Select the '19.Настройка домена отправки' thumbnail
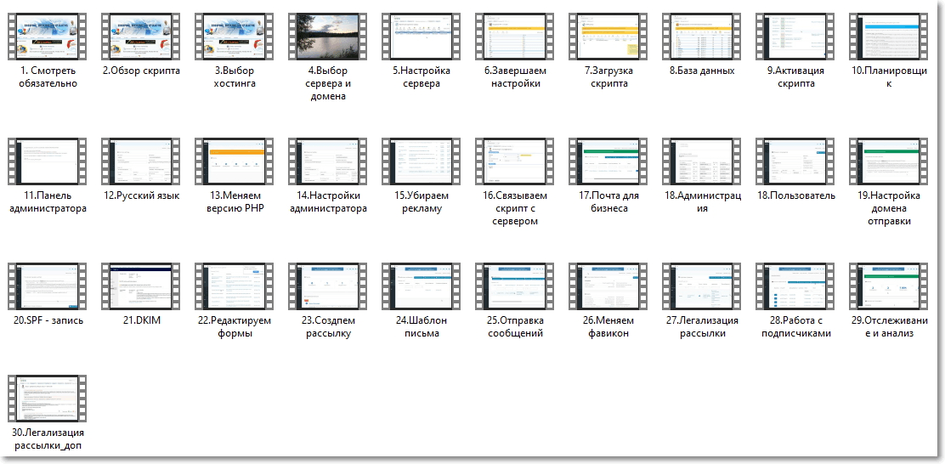The image size is (945, 464). pyautogui.click(x=888, y=161)
